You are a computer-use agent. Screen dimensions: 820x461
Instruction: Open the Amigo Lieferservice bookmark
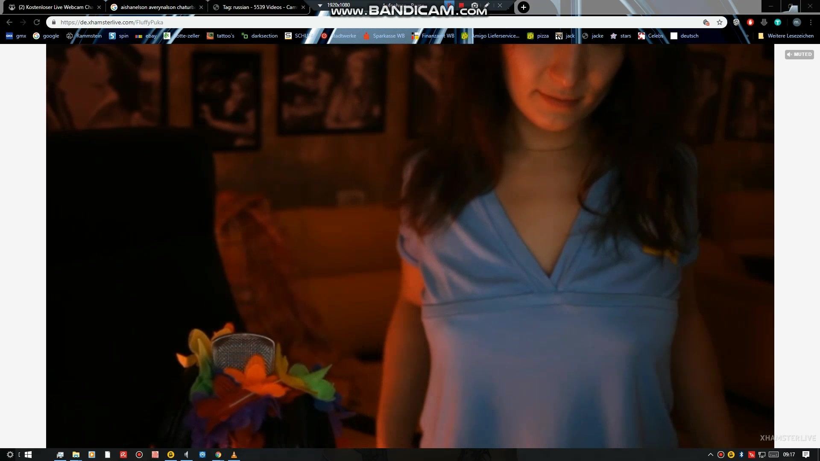(490, 36)
